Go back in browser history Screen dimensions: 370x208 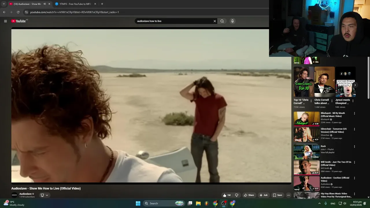tap(4, 12)
